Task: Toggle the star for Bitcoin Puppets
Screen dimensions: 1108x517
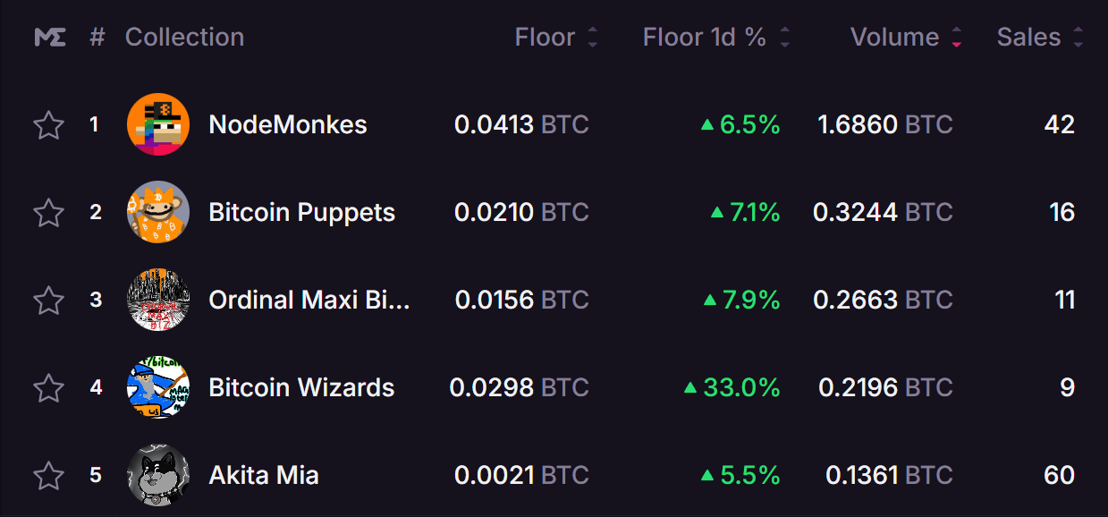Action: coord(48,213)
